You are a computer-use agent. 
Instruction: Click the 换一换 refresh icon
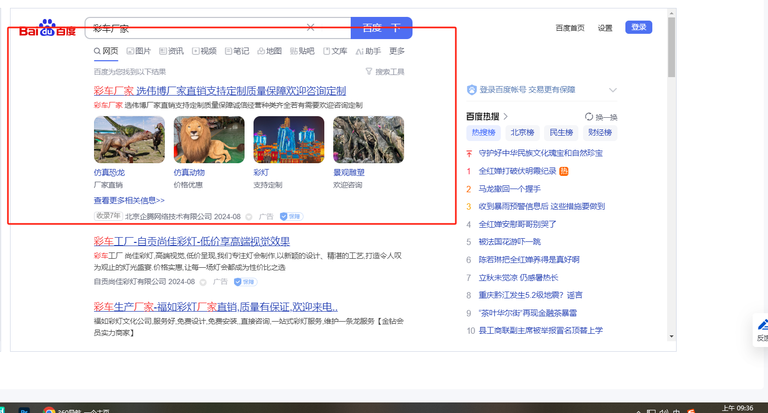pyautogui.click(x=589, y=117)
